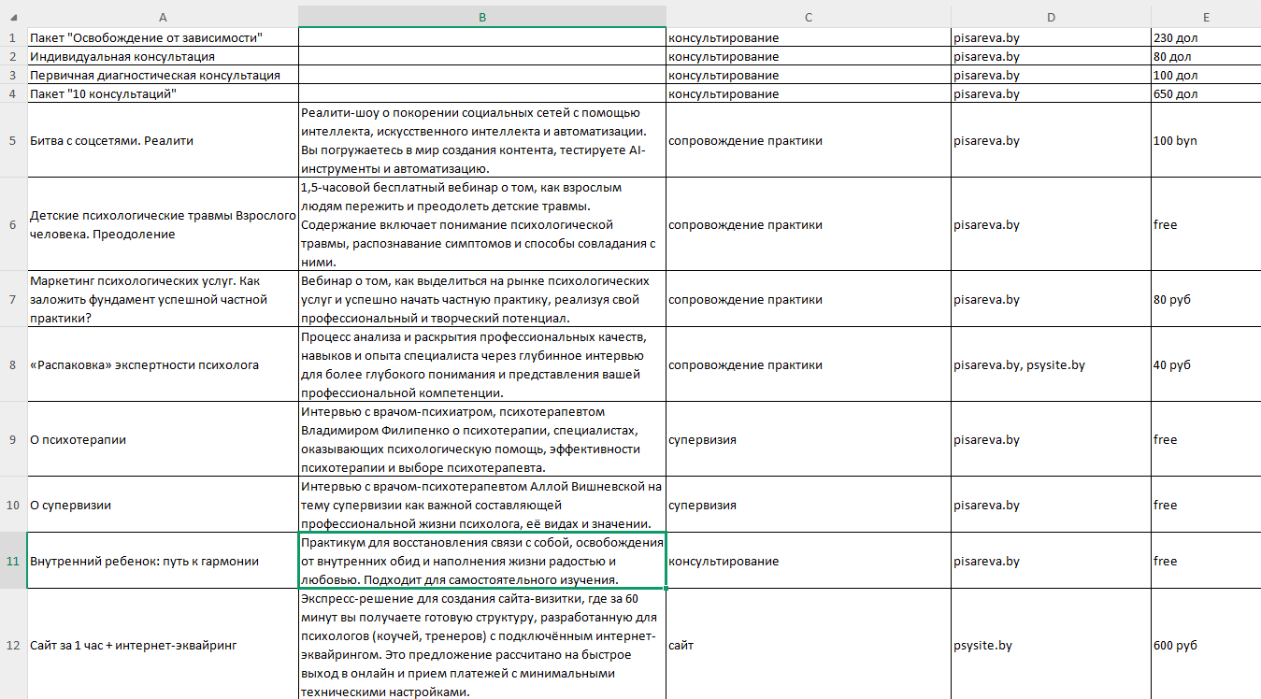Select row 12 header
This screenshot has width=1261, height=699.
[13, 645]
